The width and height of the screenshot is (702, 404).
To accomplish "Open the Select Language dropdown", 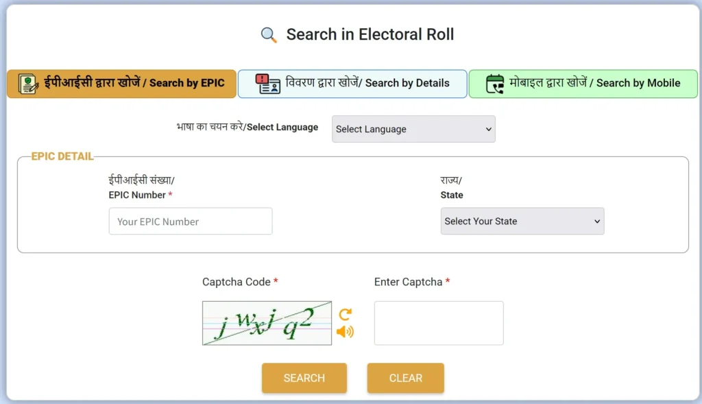I will click(413, 129).
